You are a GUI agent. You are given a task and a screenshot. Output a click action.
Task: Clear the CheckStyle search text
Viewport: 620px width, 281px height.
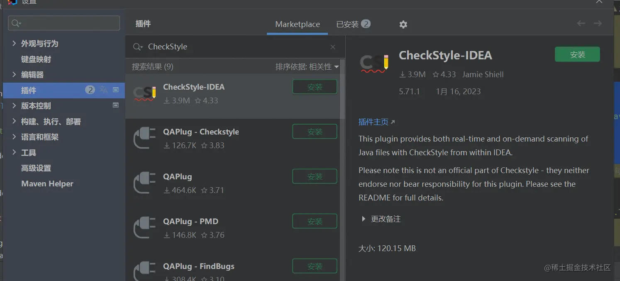332,47
